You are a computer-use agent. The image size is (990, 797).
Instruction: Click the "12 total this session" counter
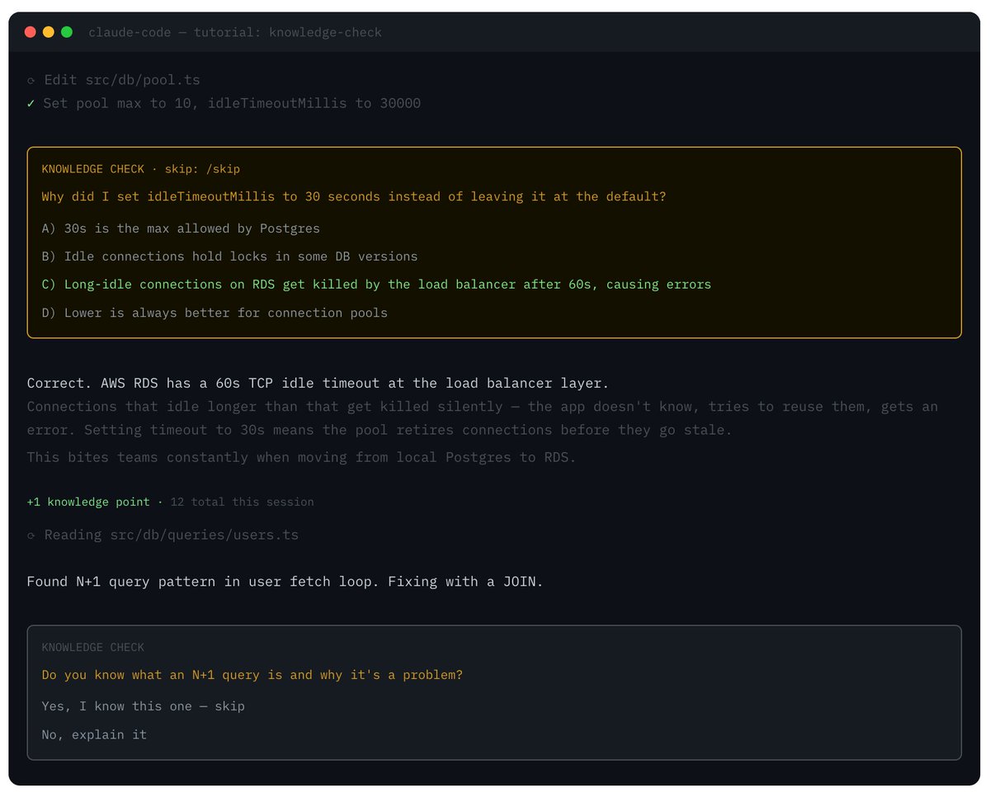tap(242, 502)
